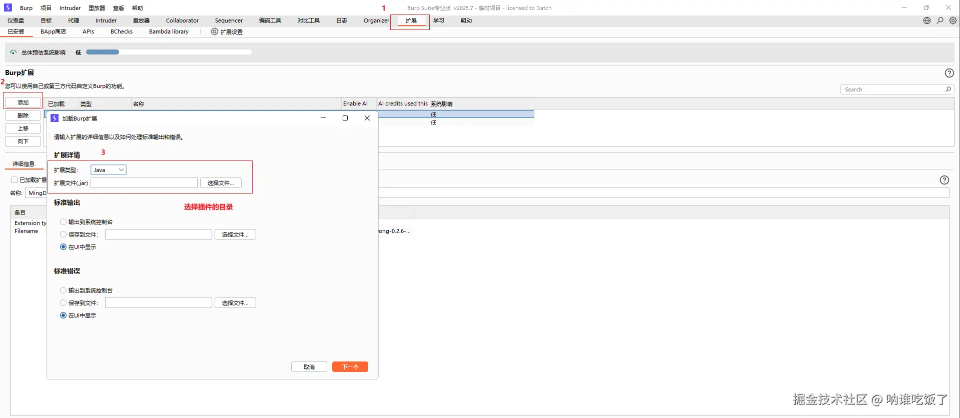The height and width of the screenshot is (418, 960).
Task: Click the 添加 button
Action: tap(23, 102)
